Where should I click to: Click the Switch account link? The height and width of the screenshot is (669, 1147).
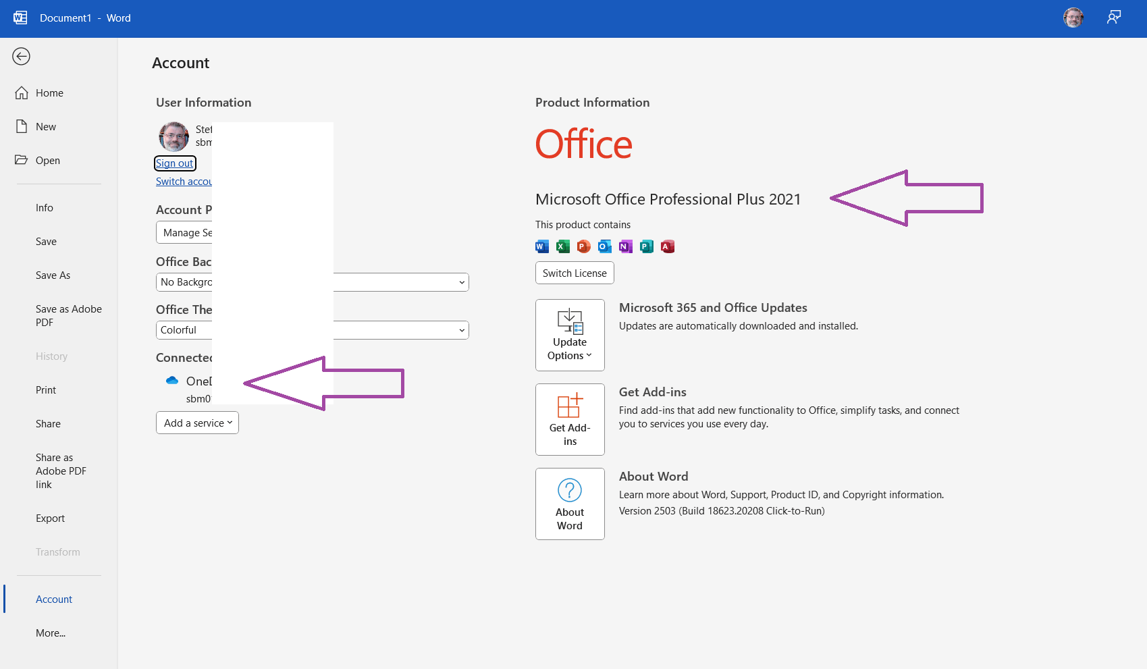tap(184, 182)
